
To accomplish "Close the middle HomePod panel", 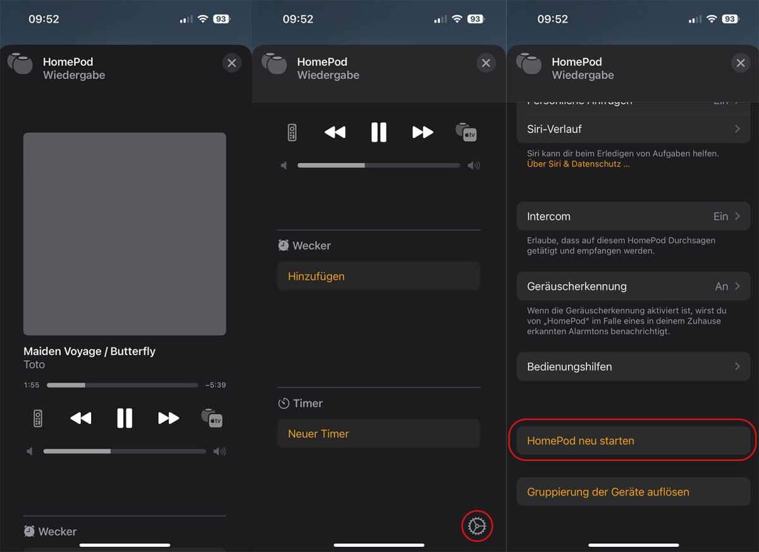I will (486, 63).
